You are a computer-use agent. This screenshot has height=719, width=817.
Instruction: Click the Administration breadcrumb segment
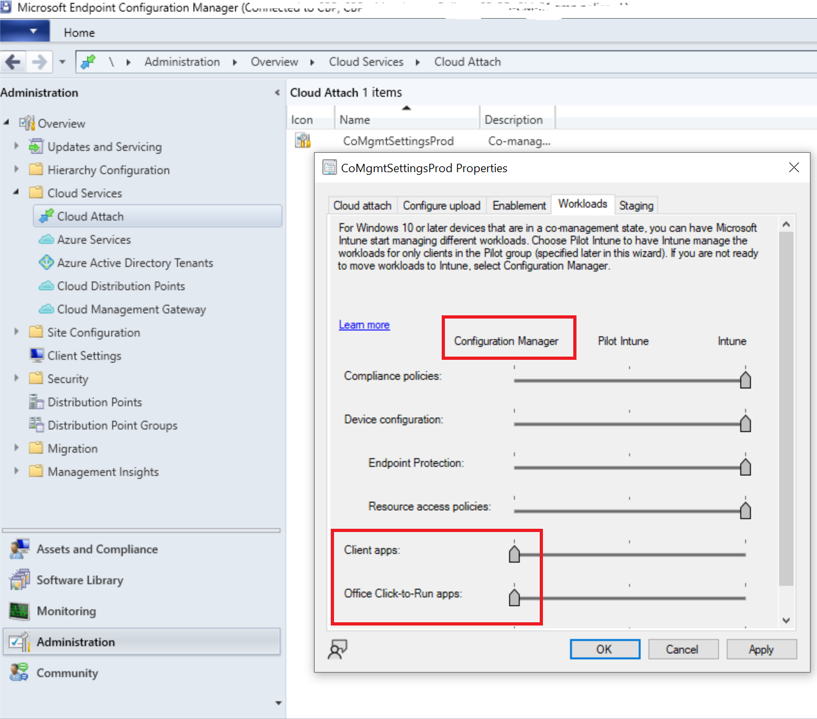tap(182, 62)
